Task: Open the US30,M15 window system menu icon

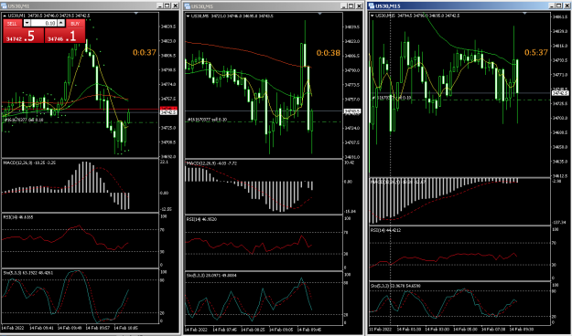Action: click(372, 5)
